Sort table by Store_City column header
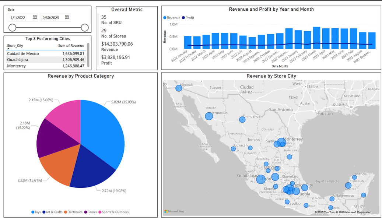Screen dimensions: 382x218 [x=15, y=46]
